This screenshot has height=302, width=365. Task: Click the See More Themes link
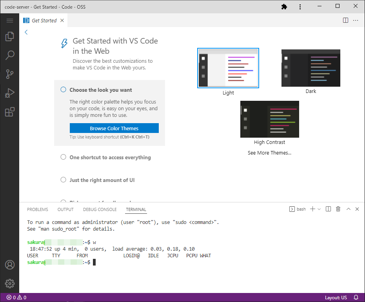(x=269, y=153)
